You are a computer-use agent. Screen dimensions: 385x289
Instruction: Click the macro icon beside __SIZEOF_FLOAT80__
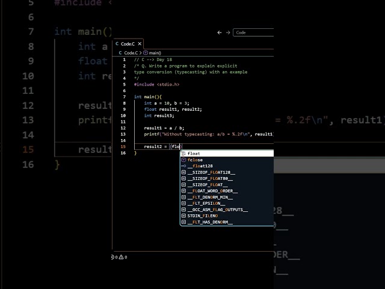click(183, 178)
